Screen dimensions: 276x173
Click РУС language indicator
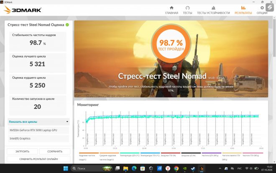pyautogui.click(x=239, y=168)
